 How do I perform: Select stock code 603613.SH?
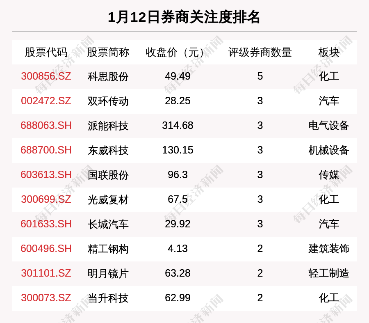(46, 175)
